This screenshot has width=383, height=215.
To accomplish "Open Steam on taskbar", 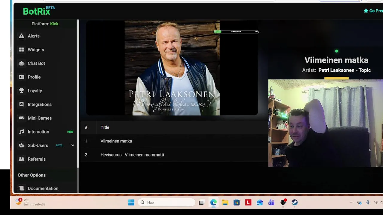I will [295, 202].
